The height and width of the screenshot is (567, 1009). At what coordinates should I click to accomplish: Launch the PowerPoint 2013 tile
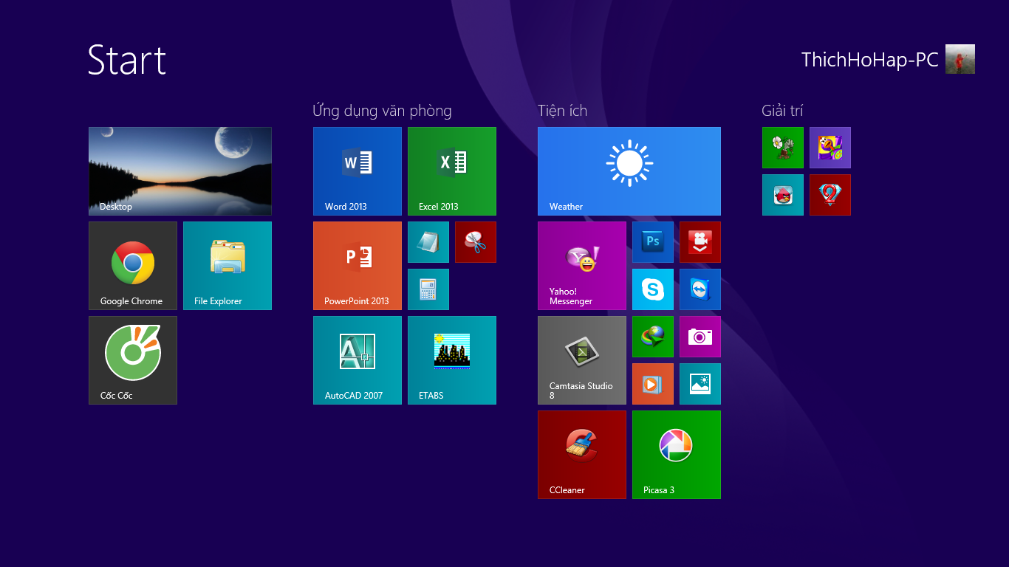point(358,266)
